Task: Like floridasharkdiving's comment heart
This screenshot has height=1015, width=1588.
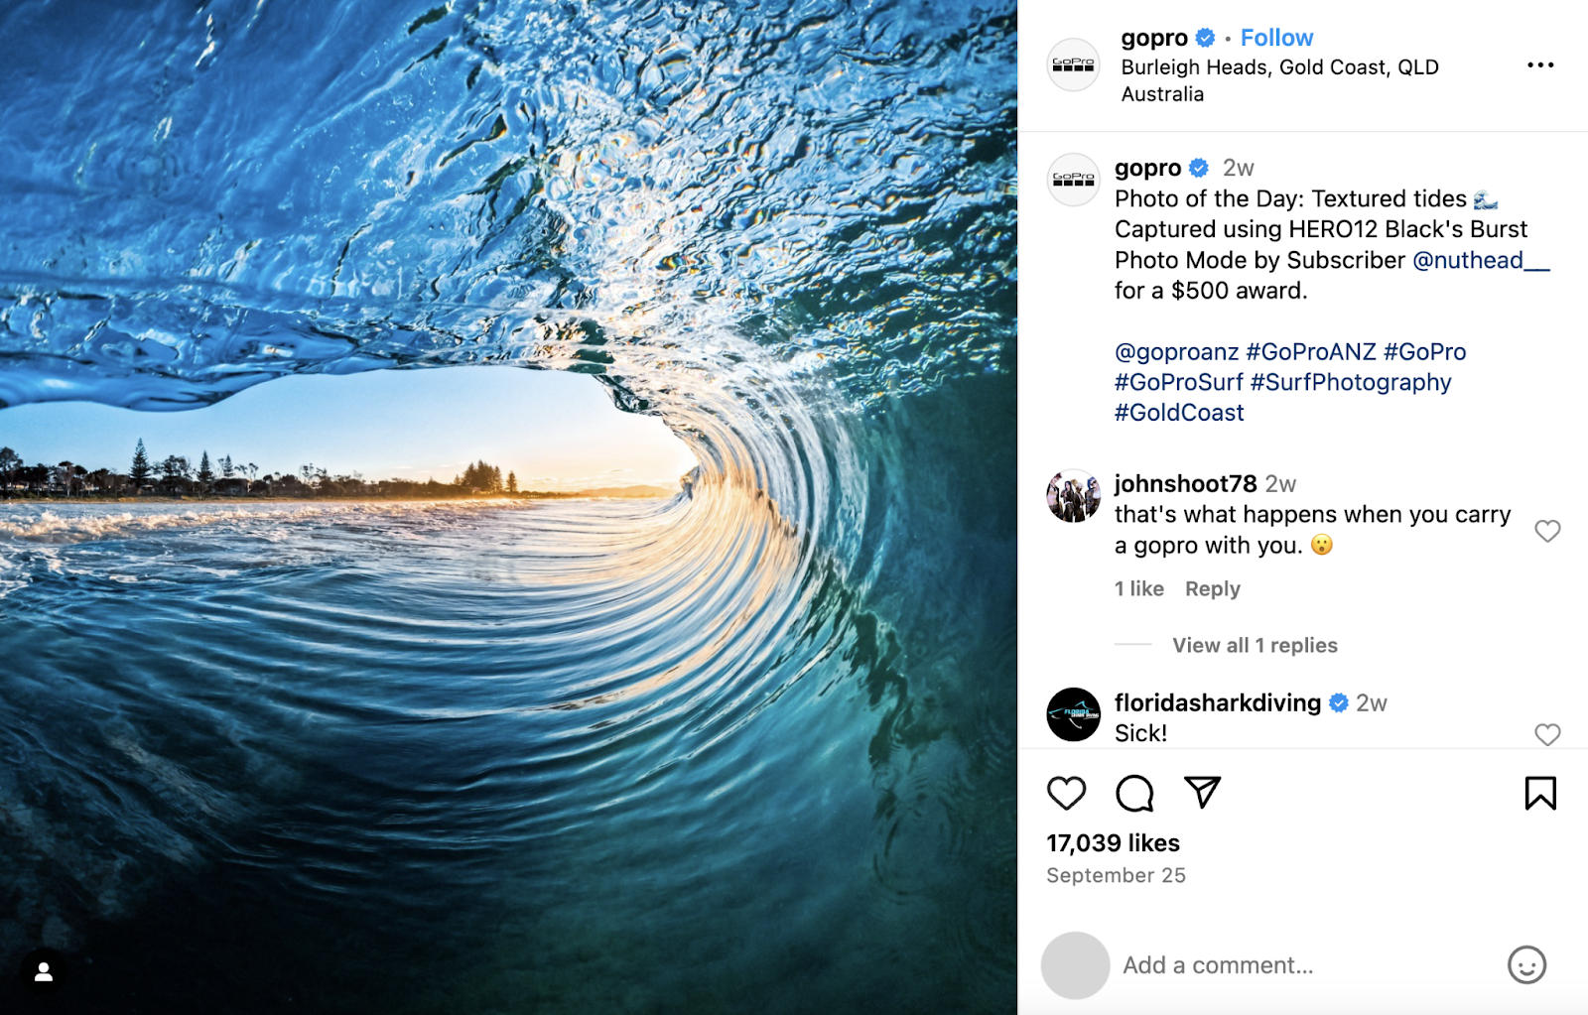Action: click(1546, 735)
